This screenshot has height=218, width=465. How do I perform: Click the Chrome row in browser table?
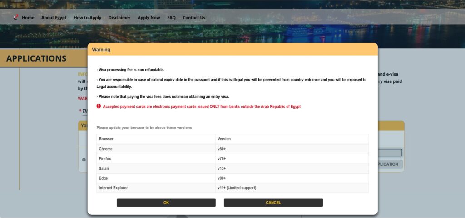tap(232, 149)
